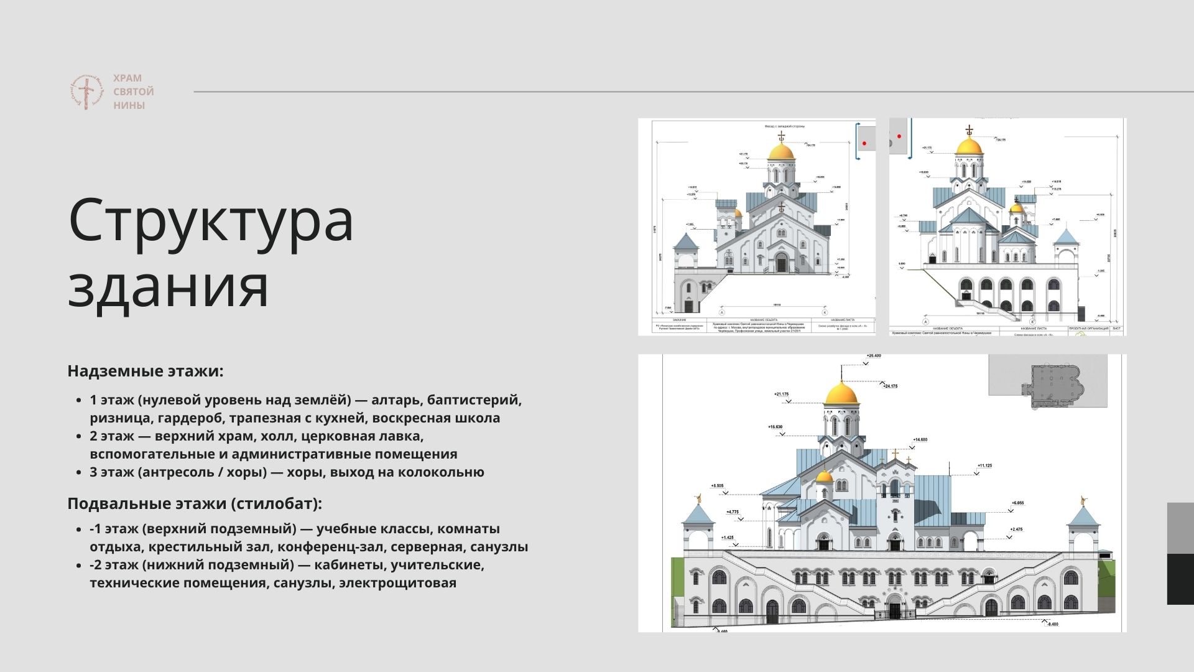Viewport: 1194px width, 672px height.
Task: Open the western facade drawing thumbnail
Action: click(x=757, y=227)
